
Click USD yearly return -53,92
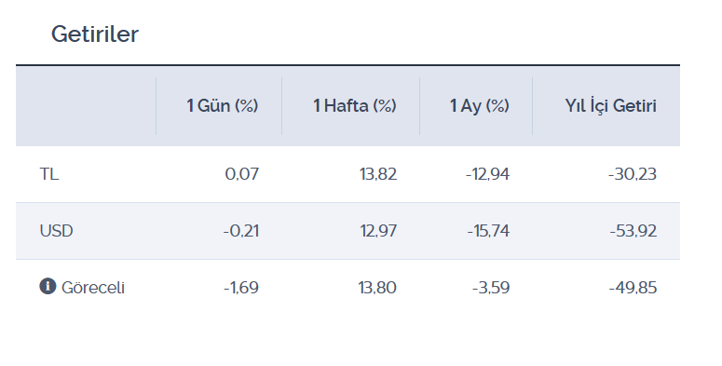(633, 231)
